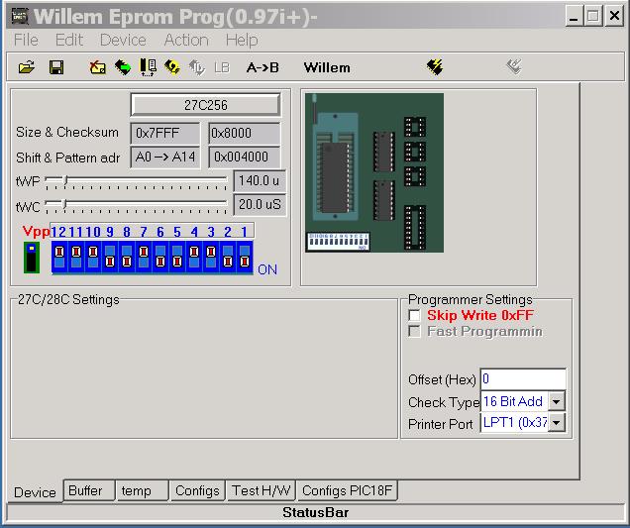Switch to the Buffer tab

coord(86,490)
